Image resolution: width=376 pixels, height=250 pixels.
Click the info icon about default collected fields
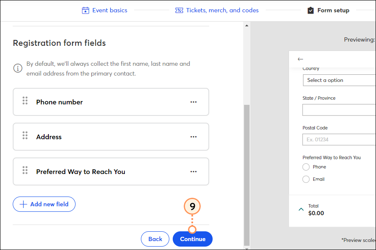click(17, 68)
